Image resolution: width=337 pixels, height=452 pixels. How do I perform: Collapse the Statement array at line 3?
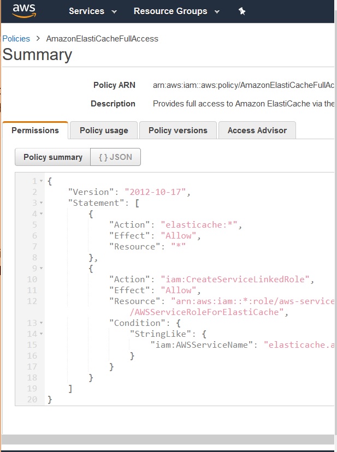point(42,203)
